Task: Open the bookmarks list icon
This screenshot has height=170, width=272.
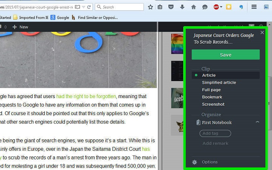Action: (x=160, y=7)
